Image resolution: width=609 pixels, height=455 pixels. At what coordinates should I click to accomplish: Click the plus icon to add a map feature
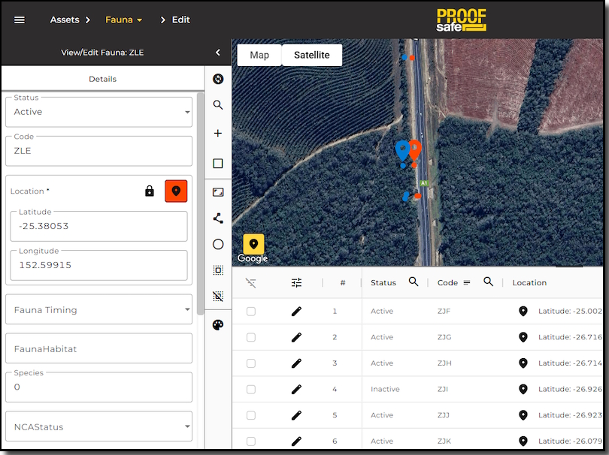[x=218, y=133]
